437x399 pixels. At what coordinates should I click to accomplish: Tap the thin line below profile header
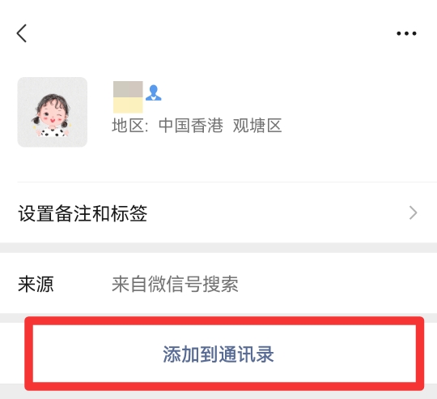click(227, 182)
